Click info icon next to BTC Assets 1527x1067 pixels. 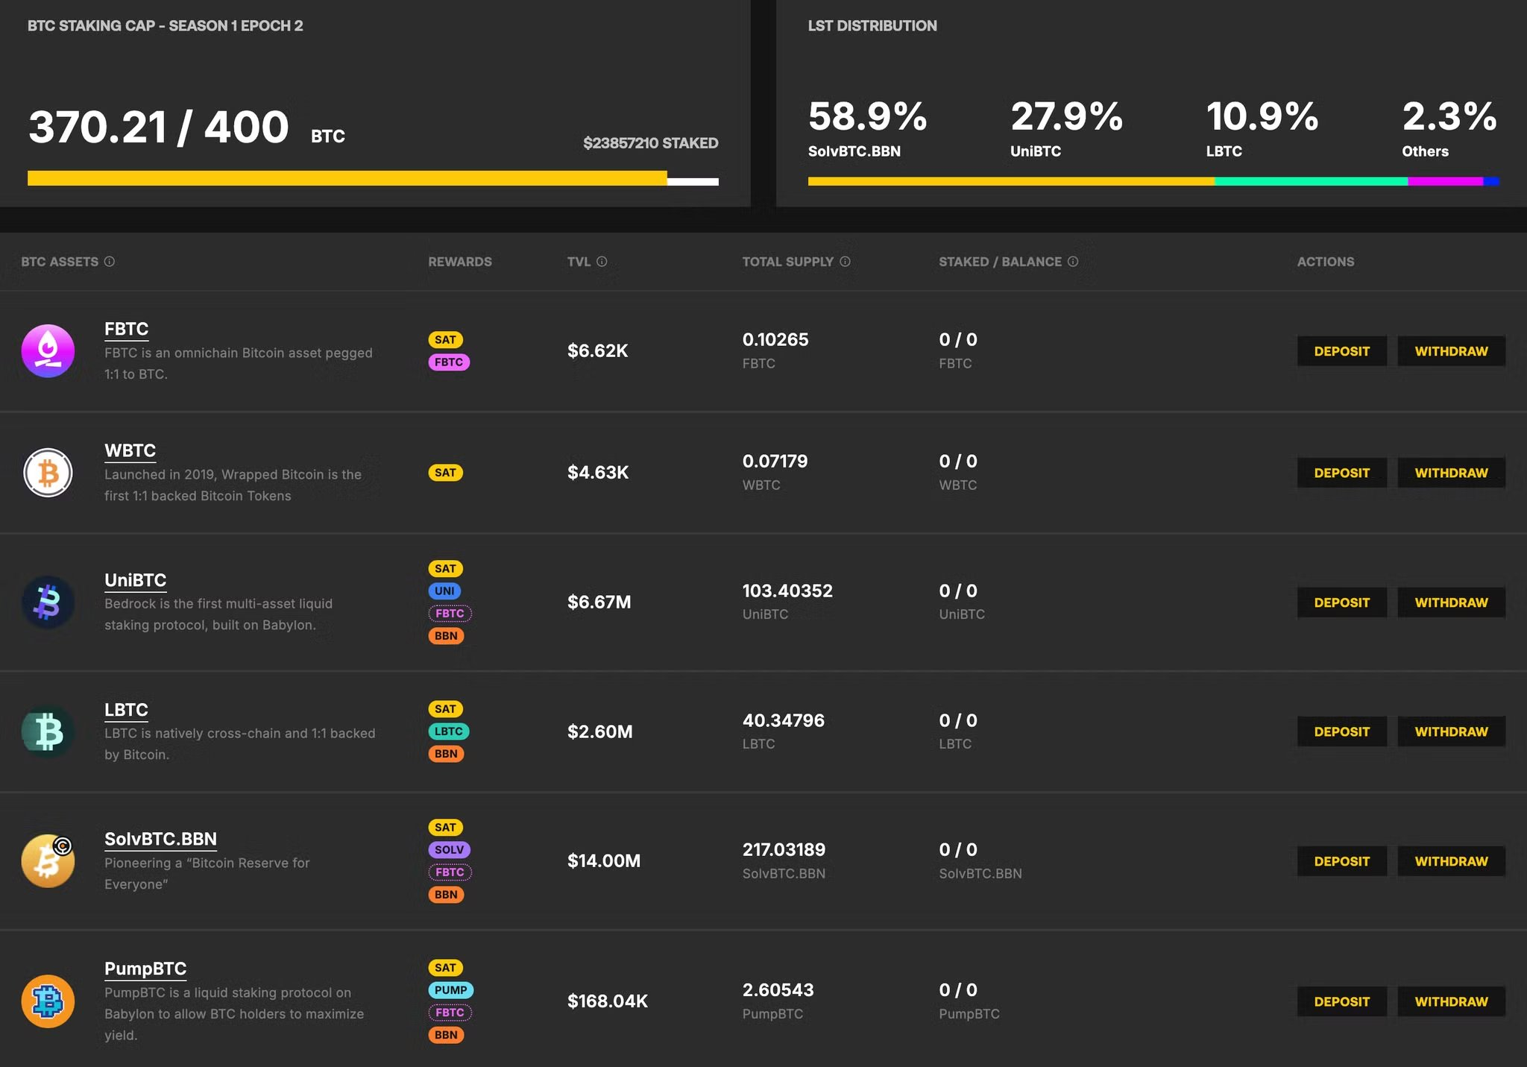tap(110, 262)
